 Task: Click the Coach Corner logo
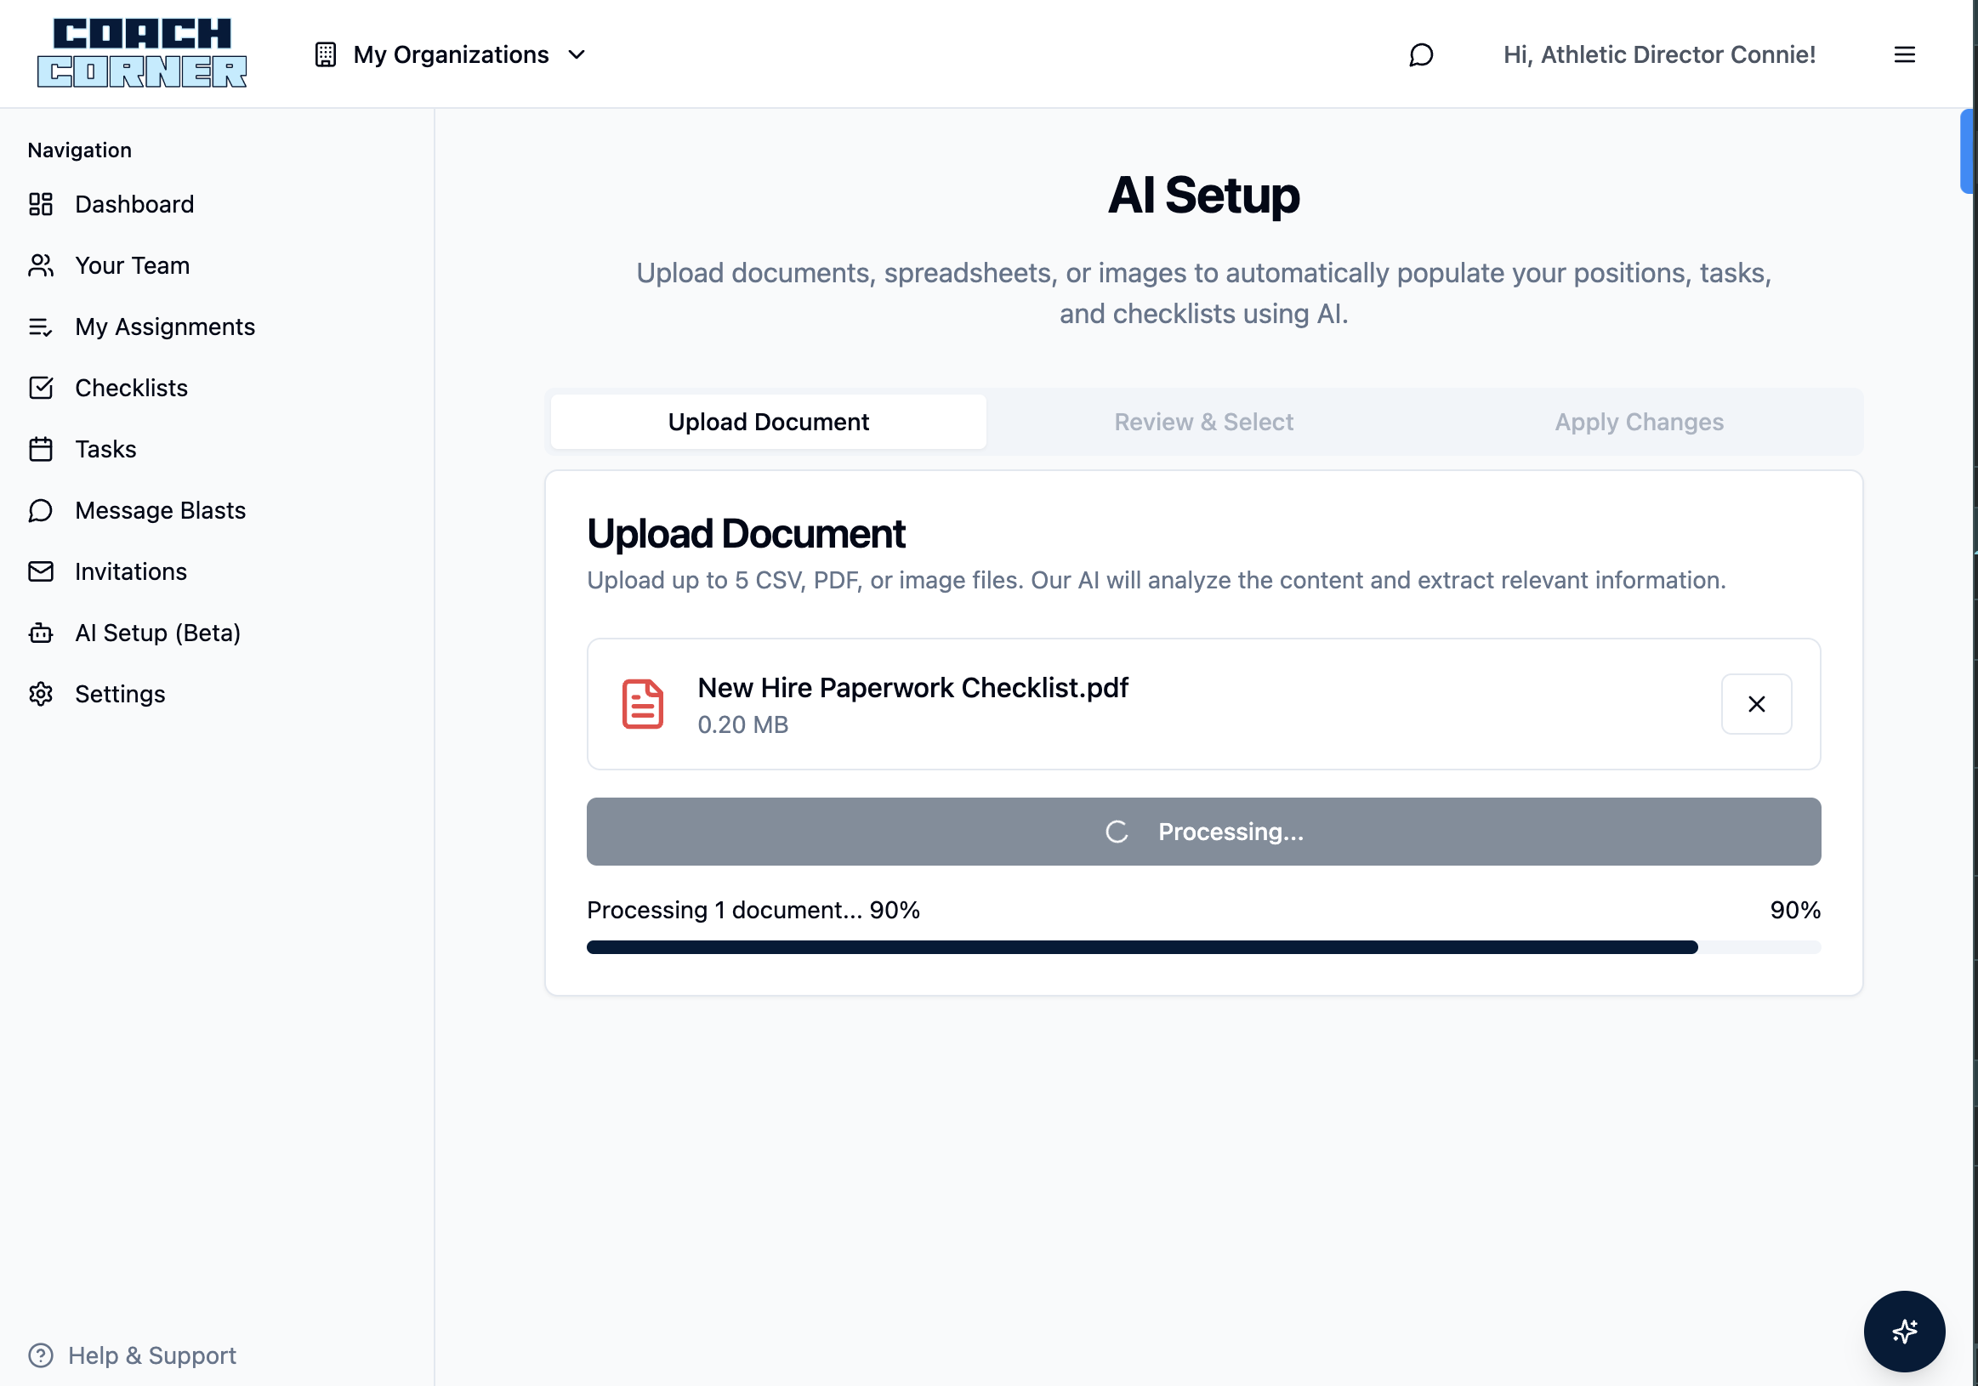click(x=142, y=54)
